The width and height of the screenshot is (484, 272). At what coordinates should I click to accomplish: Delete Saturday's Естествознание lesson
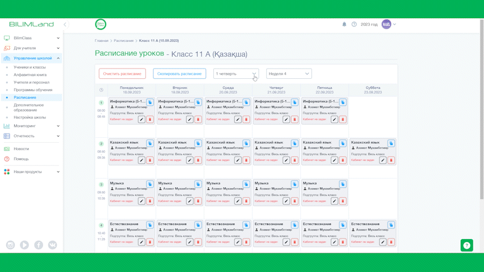click(391, 242)
